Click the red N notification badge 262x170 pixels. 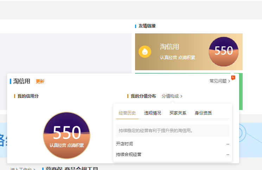pos(233,77)
